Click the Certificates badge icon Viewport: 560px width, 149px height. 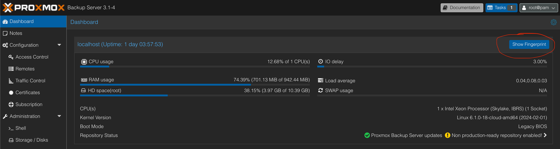click(11, 93)
